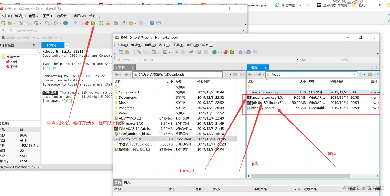
Task: Launch Xftp via green icon in Xshell toolbar
Action: (x=93, y=23)
